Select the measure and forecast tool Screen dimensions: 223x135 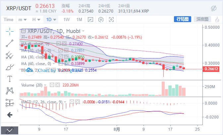pos(10,103)
